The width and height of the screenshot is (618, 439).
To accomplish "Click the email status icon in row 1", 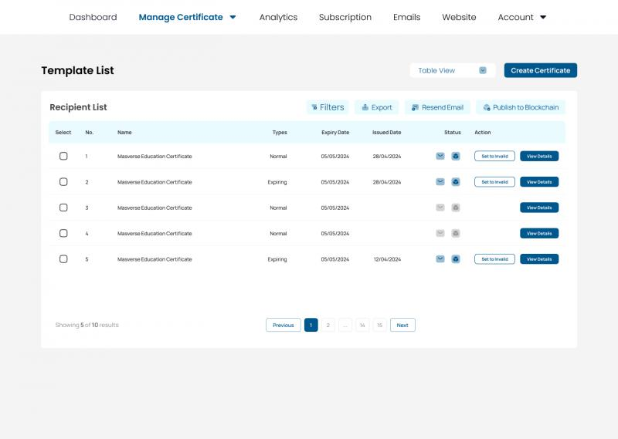I will (x=440, y=156).
